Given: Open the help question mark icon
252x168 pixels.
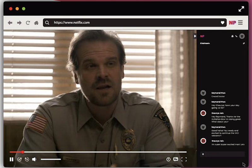Looking at the screenshot, I should [x=168, y=159].
